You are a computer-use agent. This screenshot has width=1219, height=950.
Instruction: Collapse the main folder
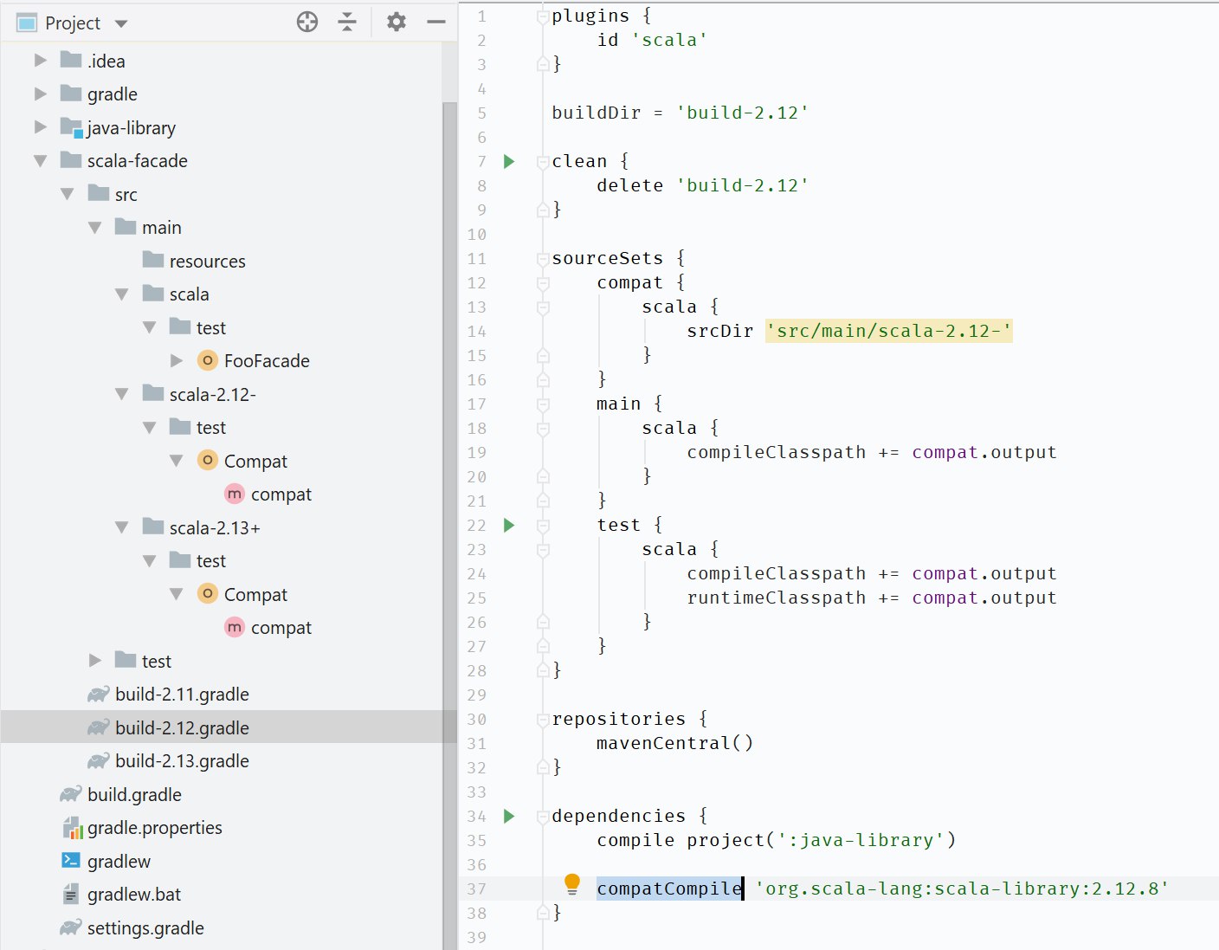coord(95,228)
